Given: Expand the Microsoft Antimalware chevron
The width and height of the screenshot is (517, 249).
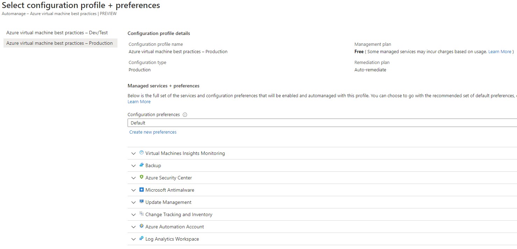Looking at the screenshot, I should point(133,190).
